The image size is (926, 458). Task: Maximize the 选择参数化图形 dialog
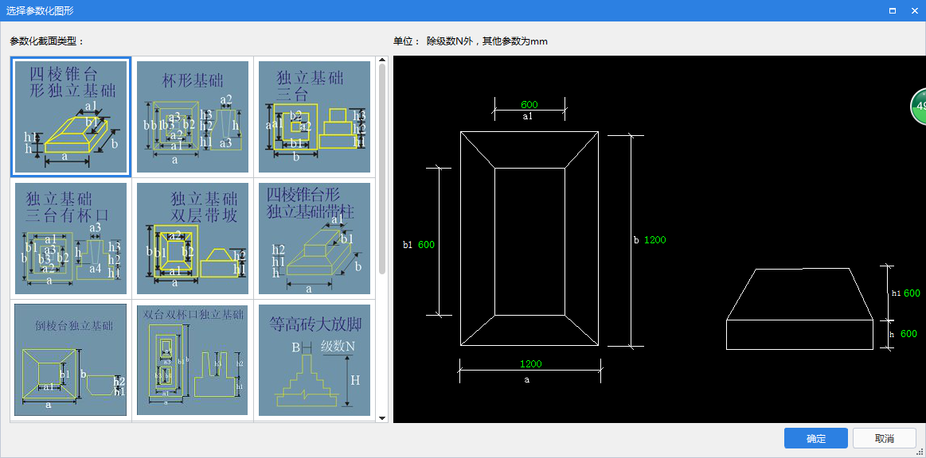coord(893,10)
